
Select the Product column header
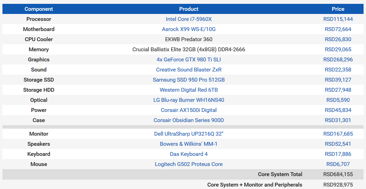(189, 9)
